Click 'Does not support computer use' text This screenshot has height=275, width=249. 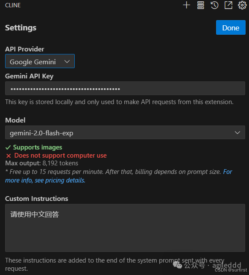(x=60, y=155)
